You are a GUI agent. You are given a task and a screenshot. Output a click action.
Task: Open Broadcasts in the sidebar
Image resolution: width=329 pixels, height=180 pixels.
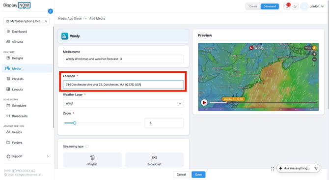coord(20,116)
